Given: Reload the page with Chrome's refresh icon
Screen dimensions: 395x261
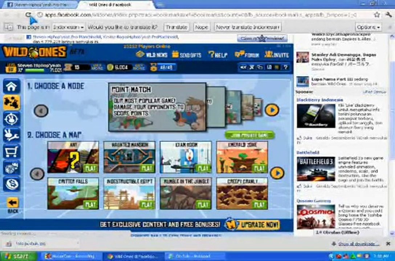Looking at the screenshot, I should [28, 15].
